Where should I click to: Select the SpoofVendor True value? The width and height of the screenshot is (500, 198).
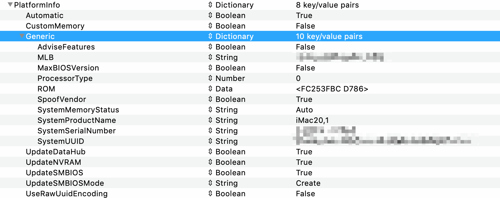[x=304, y=99]
